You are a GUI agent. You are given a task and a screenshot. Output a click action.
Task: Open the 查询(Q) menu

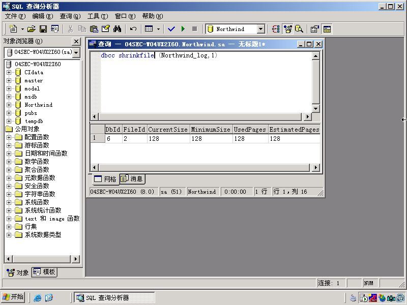point(70,16)
